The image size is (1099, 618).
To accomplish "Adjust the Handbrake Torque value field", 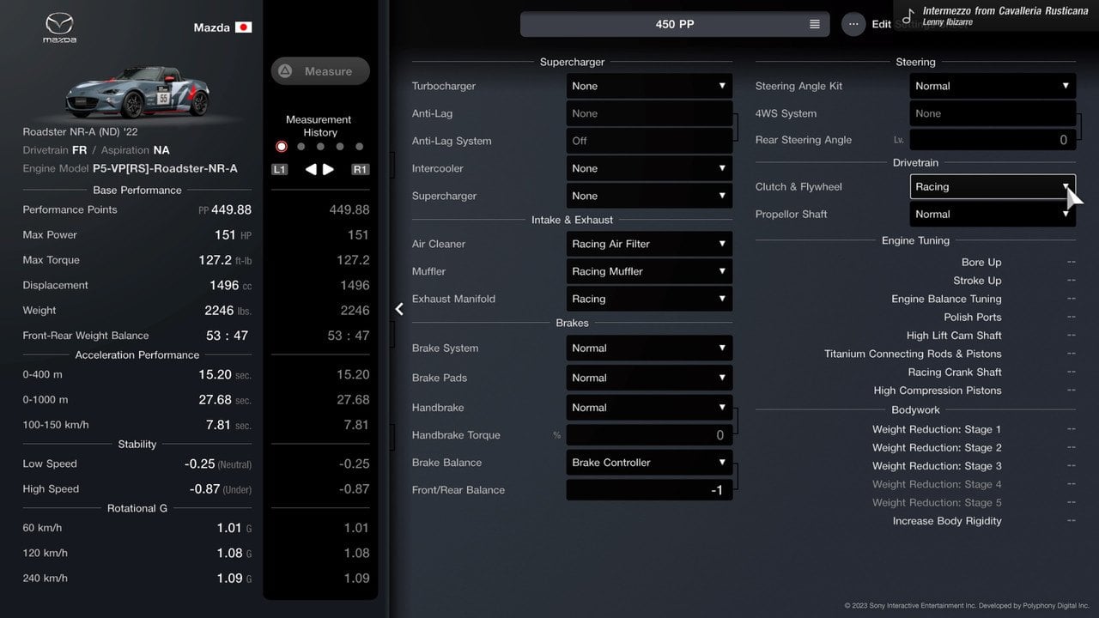I will click(x=649, y=435).
